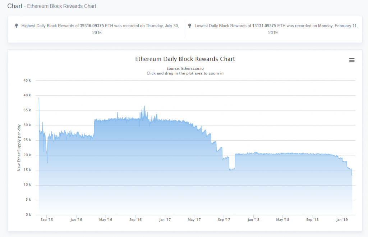Click the lightbulb icon beside Highest Daily Block Rewards

16,26
